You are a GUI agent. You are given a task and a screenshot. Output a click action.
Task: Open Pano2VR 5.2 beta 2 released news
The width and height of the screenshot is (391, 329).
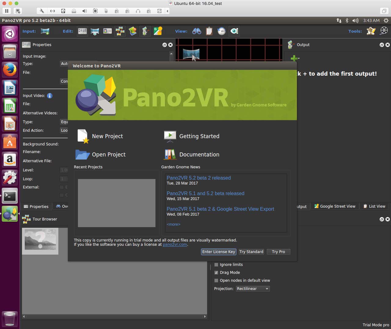pyautogui.click(x=199, y=178)
